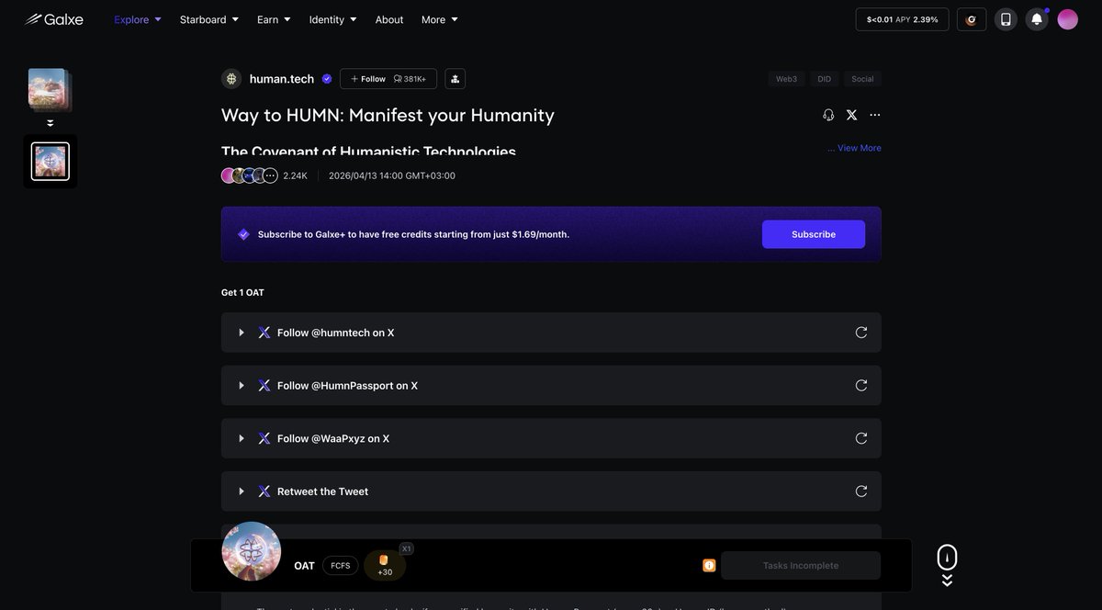
Task: Click the scroll-down mouse indicator
Action: tap(947, 565)
